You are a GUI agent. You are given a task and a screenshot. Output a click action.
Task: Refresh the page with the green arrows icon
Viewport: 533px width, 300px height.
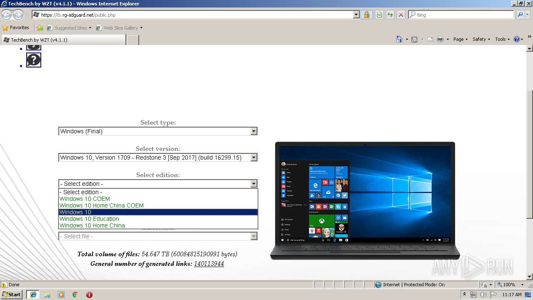(x=390, y=15)
